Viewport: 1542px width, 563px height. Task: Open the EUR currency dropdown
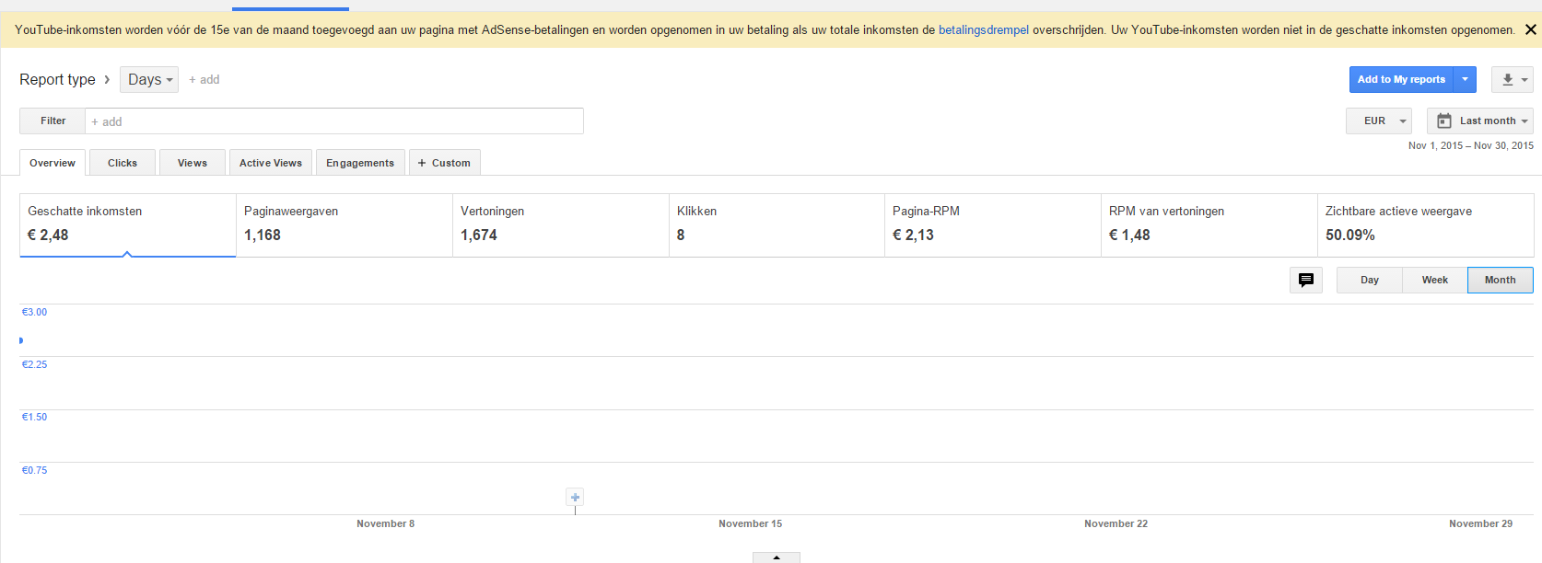click(x=1379, y=121)
